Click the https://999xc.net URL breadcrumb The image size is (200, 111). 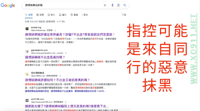[x=44, y=76]
